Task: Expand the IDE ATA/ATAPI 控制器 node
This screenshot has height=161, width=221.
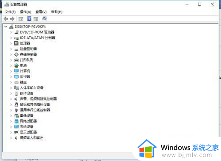Action: point(11,38)
